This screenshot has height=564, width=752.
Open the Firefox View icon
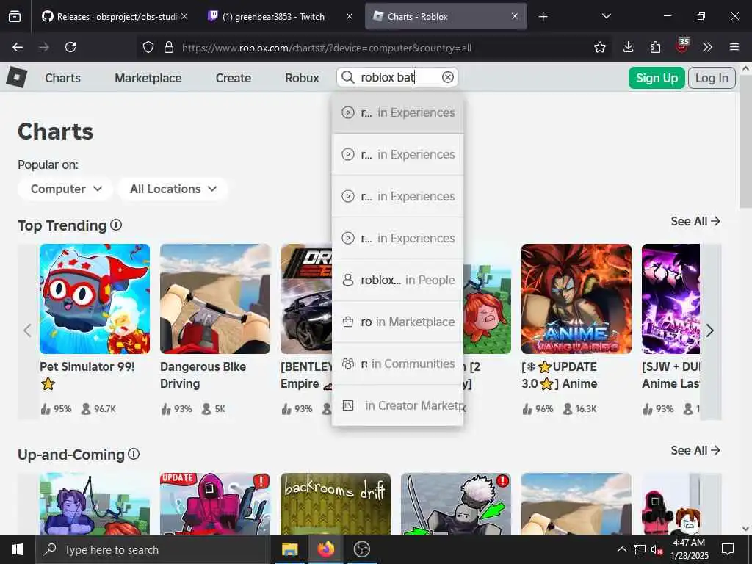[15, 17]
